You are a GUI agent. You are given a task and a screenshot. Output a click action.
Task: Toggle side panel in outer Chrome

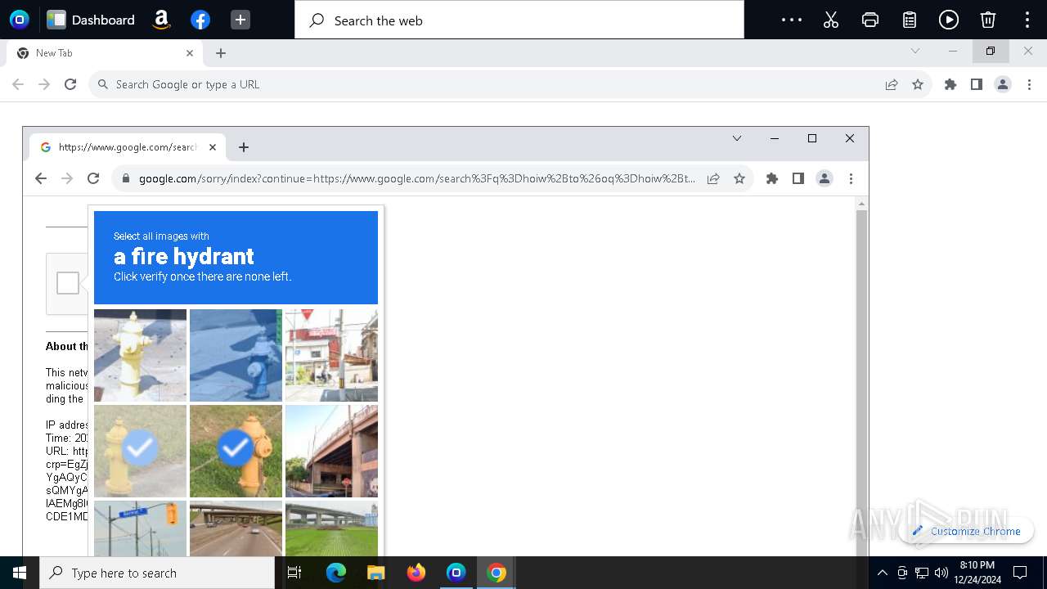tap(977, 84)
